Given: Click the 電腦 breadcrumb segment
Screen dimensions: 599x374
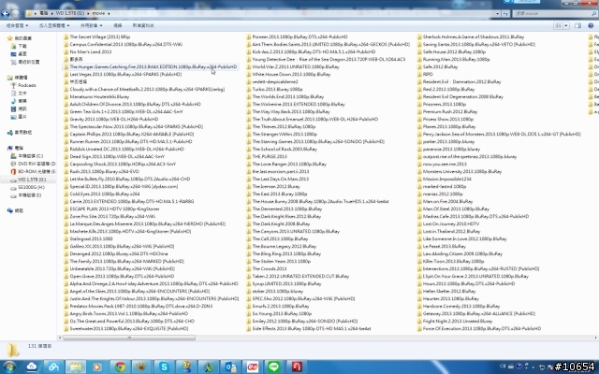Looking at the screenshot, I should point(44,13).
